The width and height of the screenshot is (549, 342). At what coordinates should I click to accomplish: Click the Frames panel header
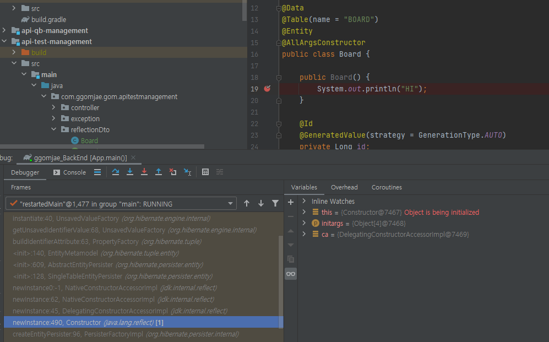click(21, 187)
